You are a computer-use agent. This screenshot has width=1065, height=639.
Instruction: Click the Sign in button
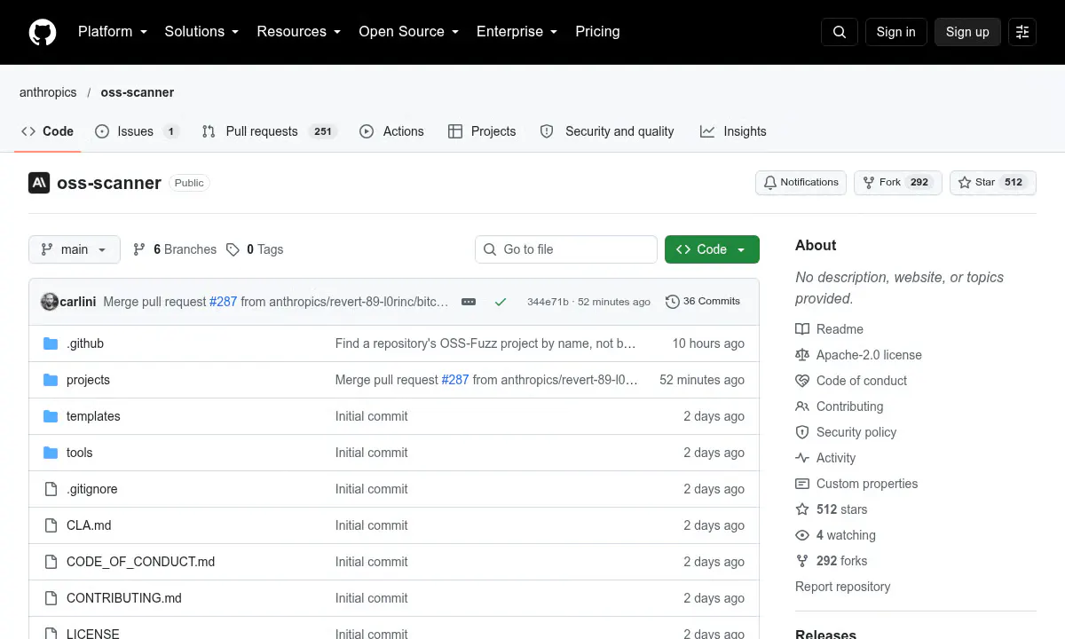tap(895, 32)
